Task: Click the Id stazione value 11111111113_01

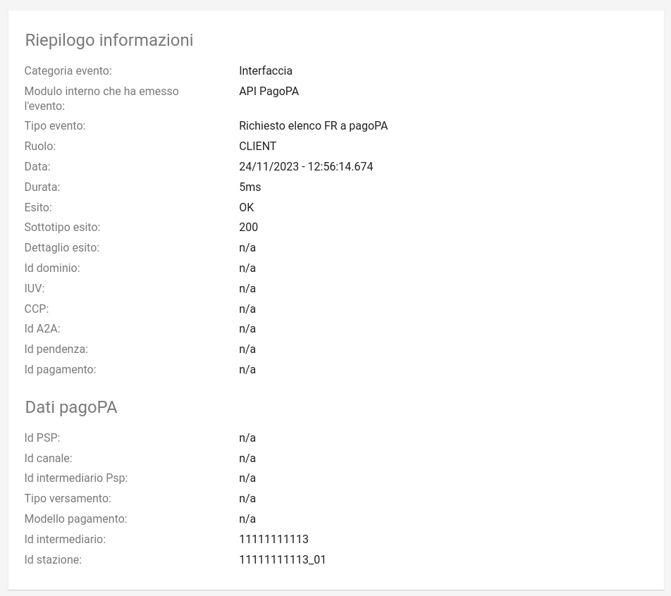Action: point(283,559)
